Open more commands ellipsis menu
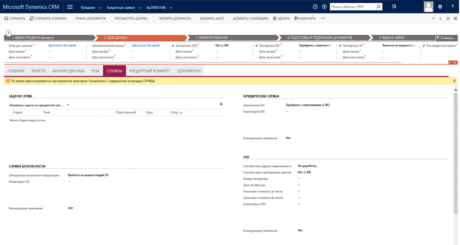The width and height of the screenshot is (460, 245). click(323, 18)
